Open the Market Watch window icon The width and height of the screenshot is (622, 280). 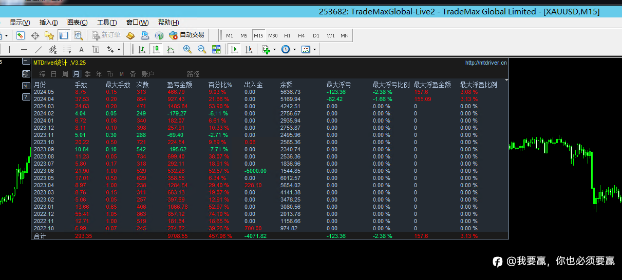pyautogui.click(x=21, y=35)
